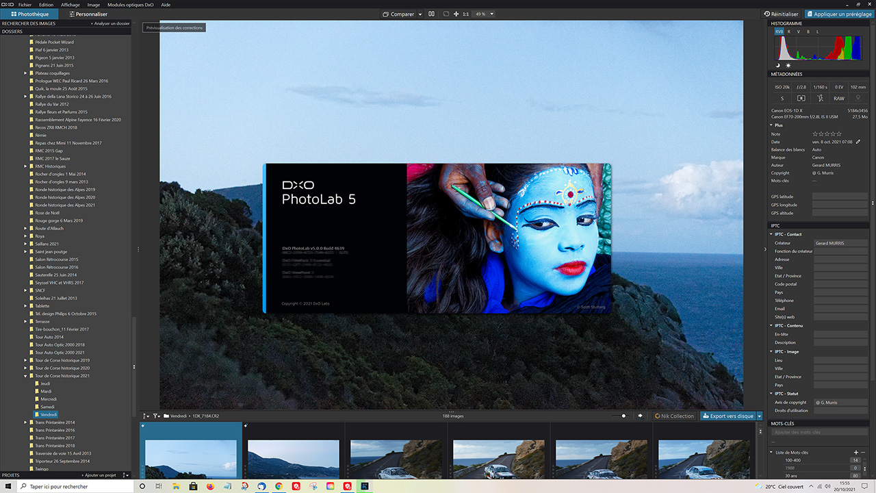The image size is (876, 493).
Task: Collapse IPTC - Contact section
Action: [x=772, y=234]
